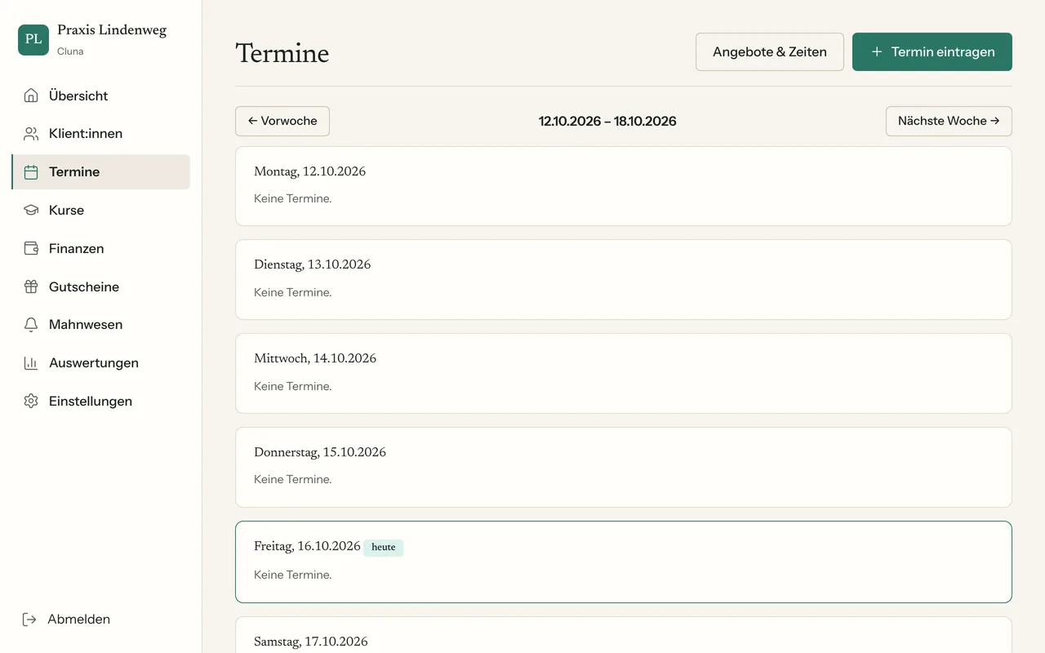This screenshot has height=653, width=1045.
Task: Select the Mittwoch, 14.10.2026 heading
Action: point(315,359)
